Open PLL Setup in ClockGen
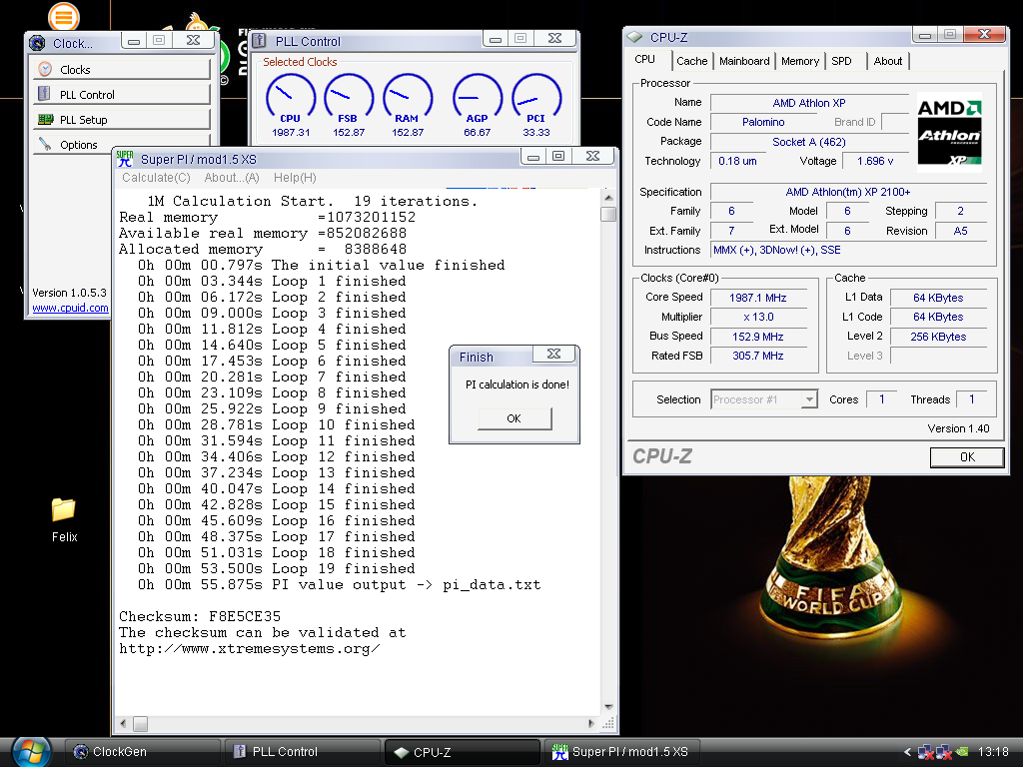Screen dimensions: 1023x767 point(122,120)
